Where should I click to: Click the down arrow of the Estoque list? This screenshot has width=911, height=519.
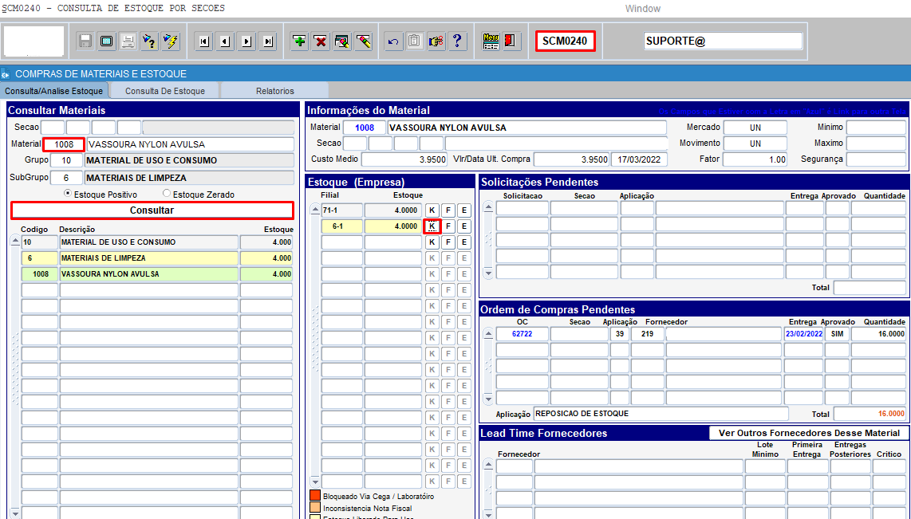click(315, 482)
